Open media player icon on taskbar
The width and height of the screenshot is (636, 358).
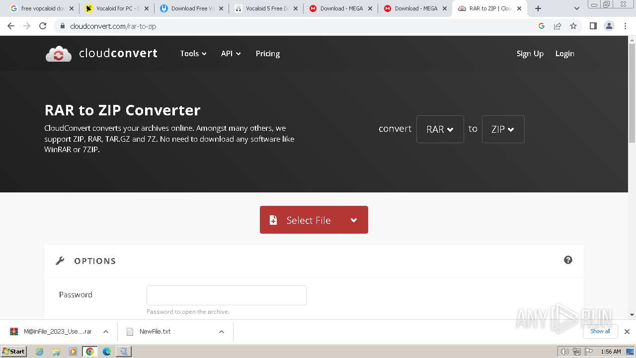(73, 352)
